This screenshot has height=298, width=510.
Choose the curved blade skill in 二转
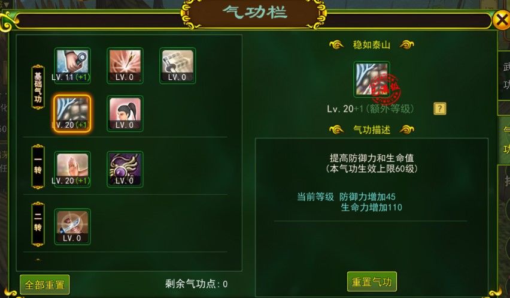point(72,227)
